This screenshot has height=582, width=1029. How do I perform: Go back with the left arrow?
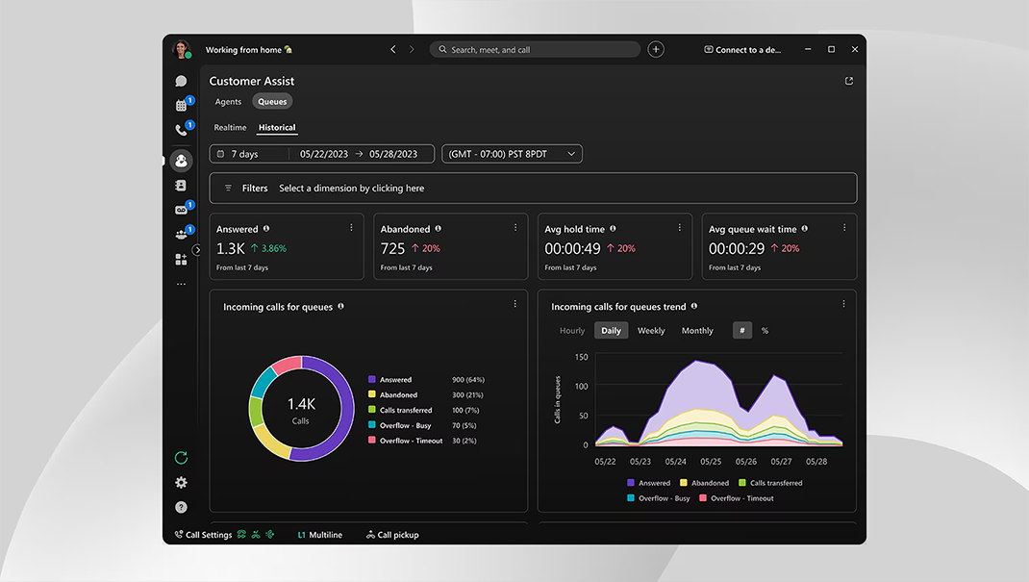(x=393, y=49)
